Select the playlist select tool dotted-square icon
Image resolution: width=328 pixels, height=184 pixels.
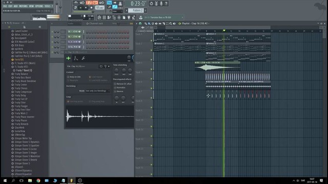167,24
